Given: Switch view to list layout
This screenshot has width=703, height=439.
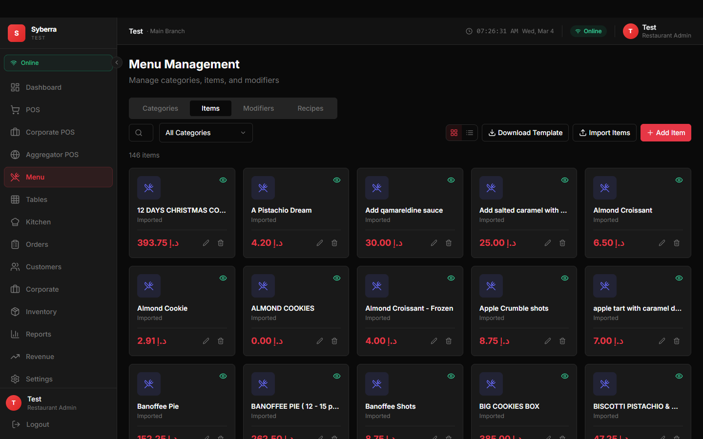Looking at the screenshot, I should coord(469,132).
